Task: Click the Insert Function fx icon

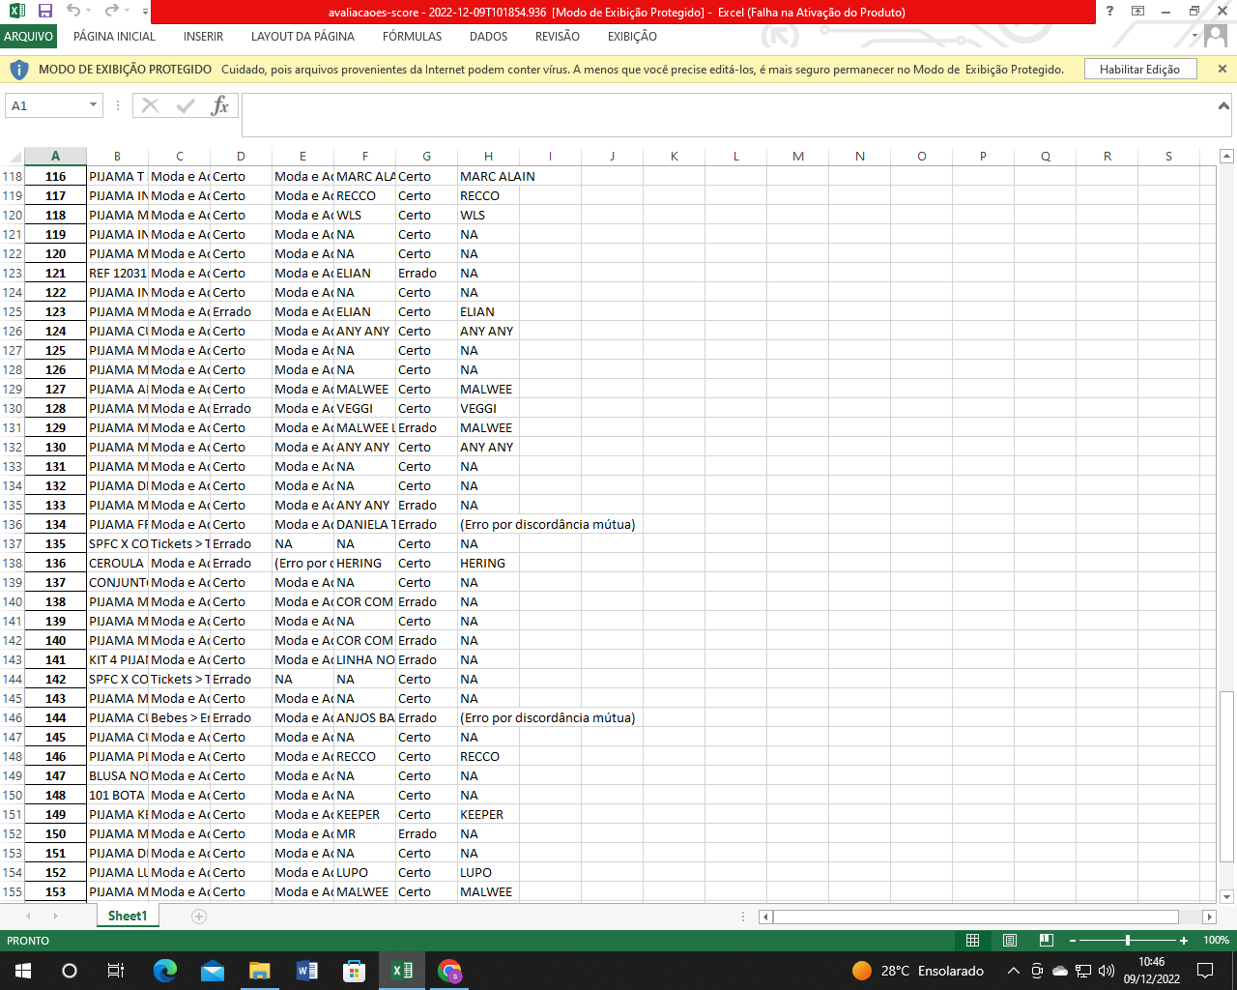Action: click(219, 105)
